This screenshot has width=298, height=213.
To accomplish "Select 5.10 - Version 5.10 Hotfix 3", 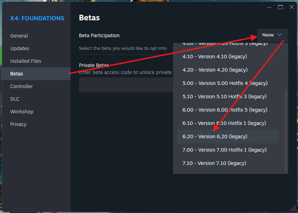I will (224, 96).
